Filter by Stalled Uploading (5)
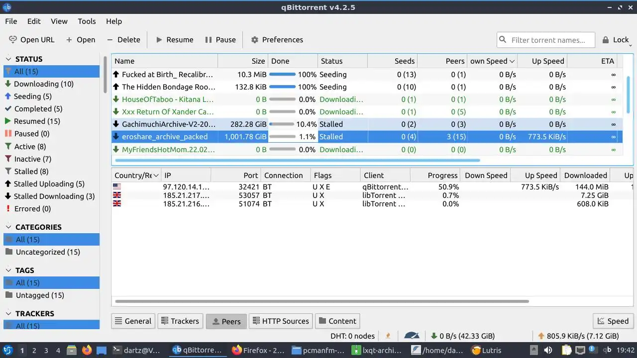Screen dimensions: 637x358 (x=51, y=184)
